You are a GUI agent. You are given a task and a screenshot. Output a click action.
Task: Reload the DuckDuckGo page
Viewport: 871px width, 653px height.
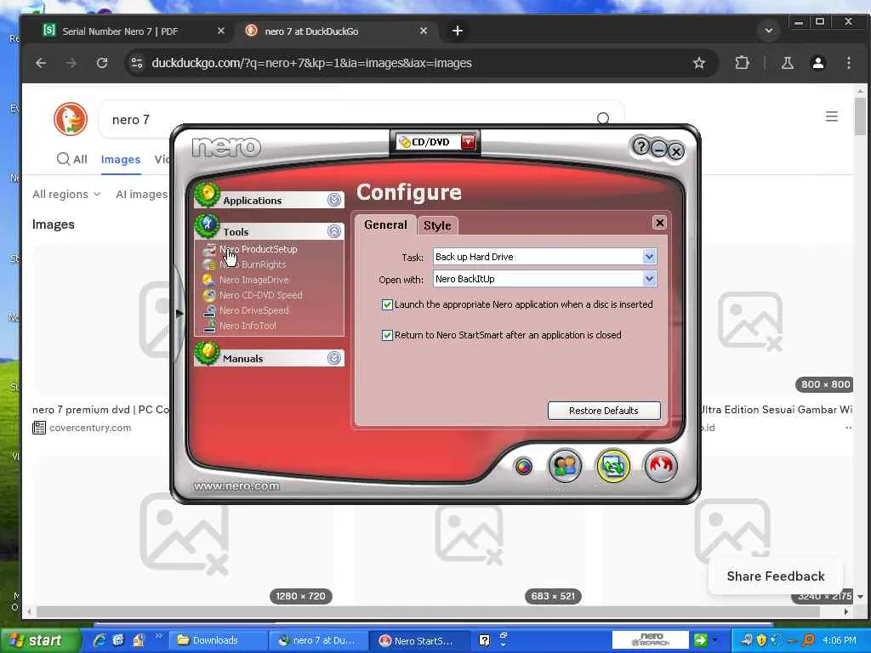[102, 63]
